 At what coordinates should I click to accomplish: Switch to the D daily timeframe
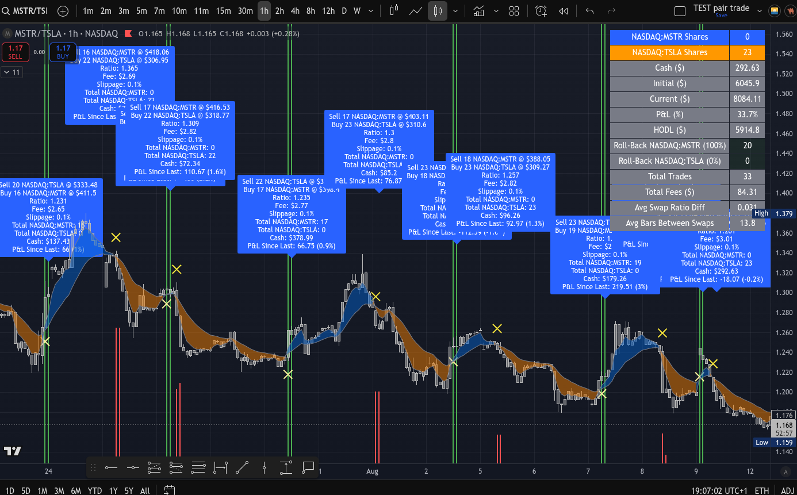(x=344, y=10)
